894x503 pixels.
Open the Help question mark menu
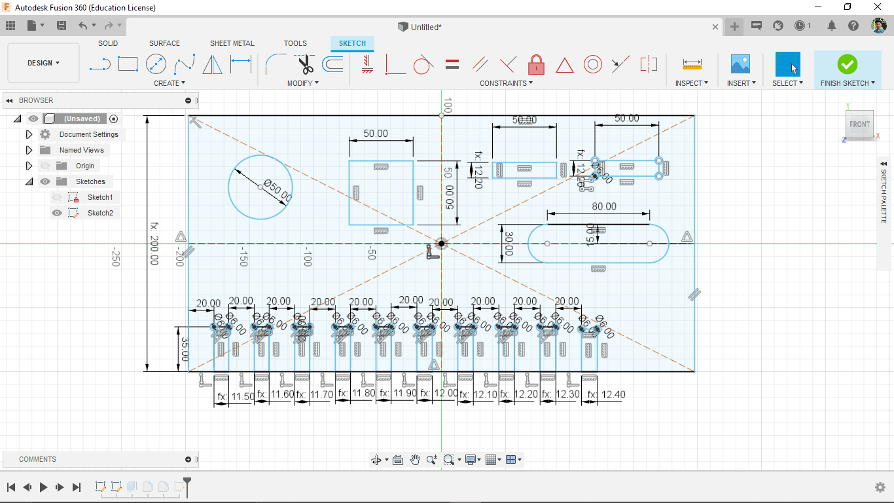point(853,26)
